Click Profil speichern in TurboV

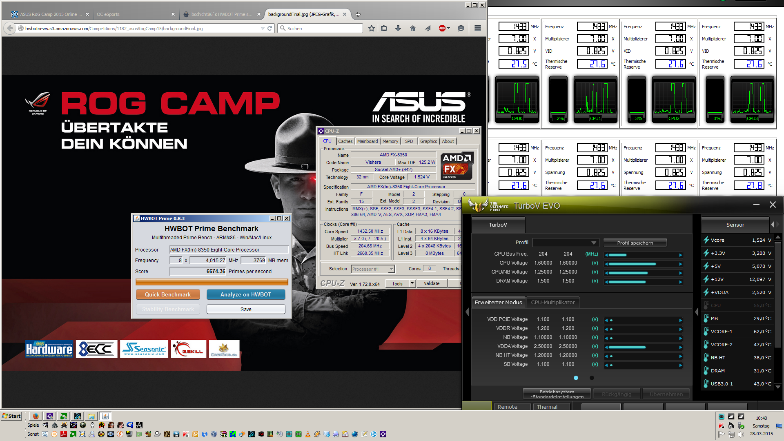tap(635, 243)
